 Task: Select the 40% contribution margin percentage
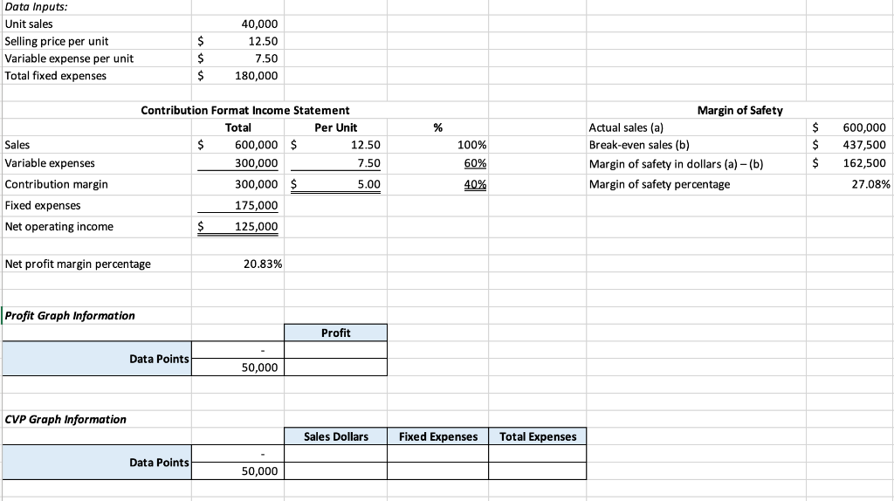(x=475, y=184)
